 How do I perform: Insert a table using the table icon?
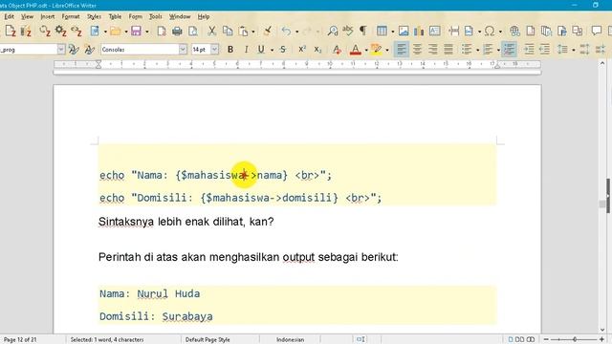(382, 31)
